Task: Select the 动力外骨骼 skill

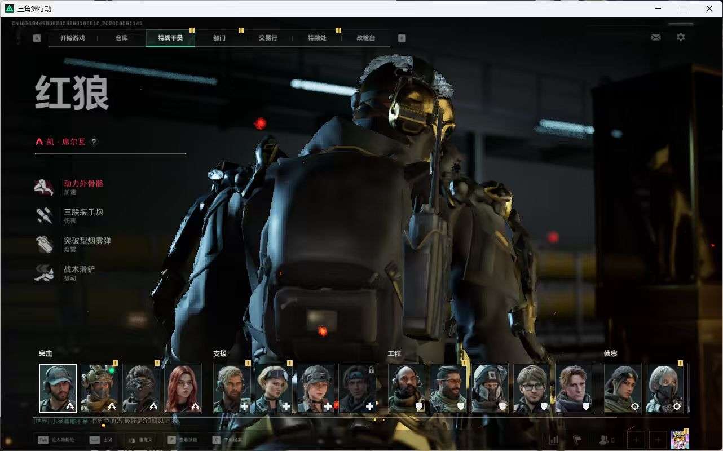Action: pyautogui.click(x=69, y=187)
